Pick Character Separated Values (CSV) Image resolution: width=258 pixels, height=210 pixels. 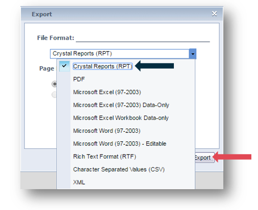[x=119, y=169]
